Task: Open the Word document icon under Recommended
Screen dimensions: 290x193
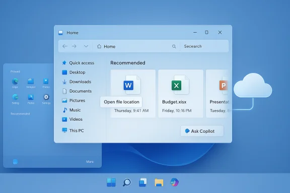Action: 132,85
